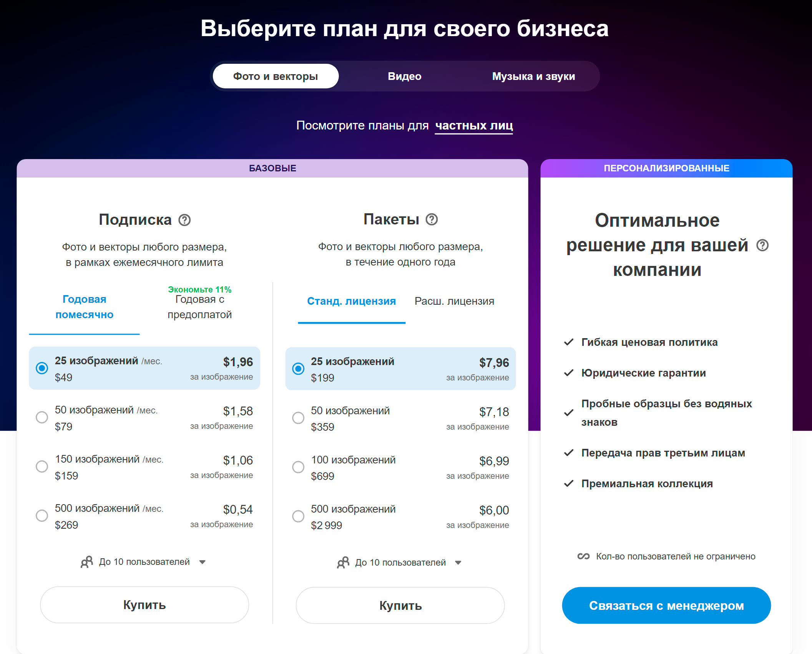Viewport: 812px width, 654px height.
Task: Select subscription 25 изображений /мес. for $49
Action: [x=144, y=368]
